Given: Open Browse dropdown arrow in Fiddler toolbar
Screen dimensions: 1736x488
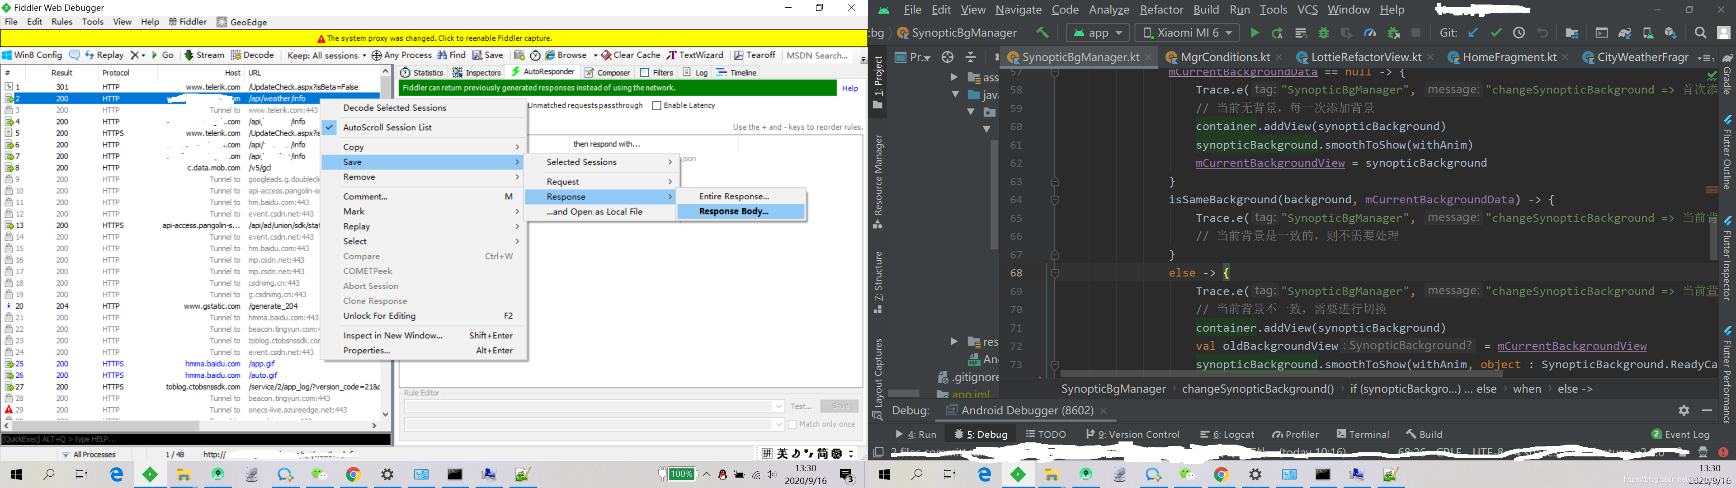Looking at the screenshot, I should point(595,55).
